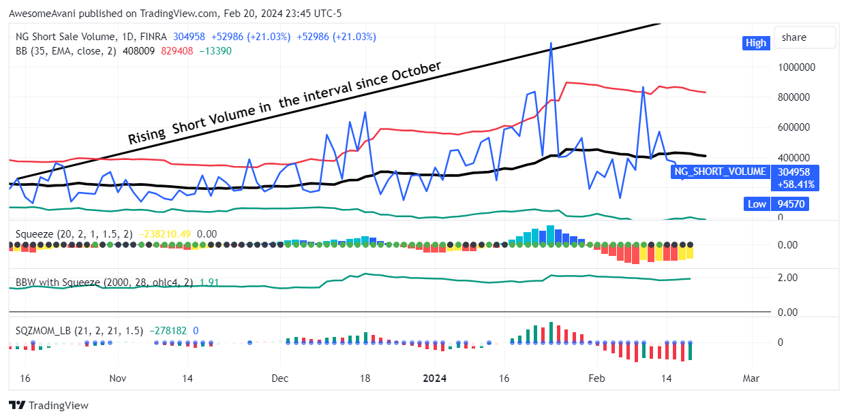Image resolution: width=848 pixels, height=420 pixels.
Task: Select the 800000 price axis label
Action: pyautogui.click(x=796, y=97)
